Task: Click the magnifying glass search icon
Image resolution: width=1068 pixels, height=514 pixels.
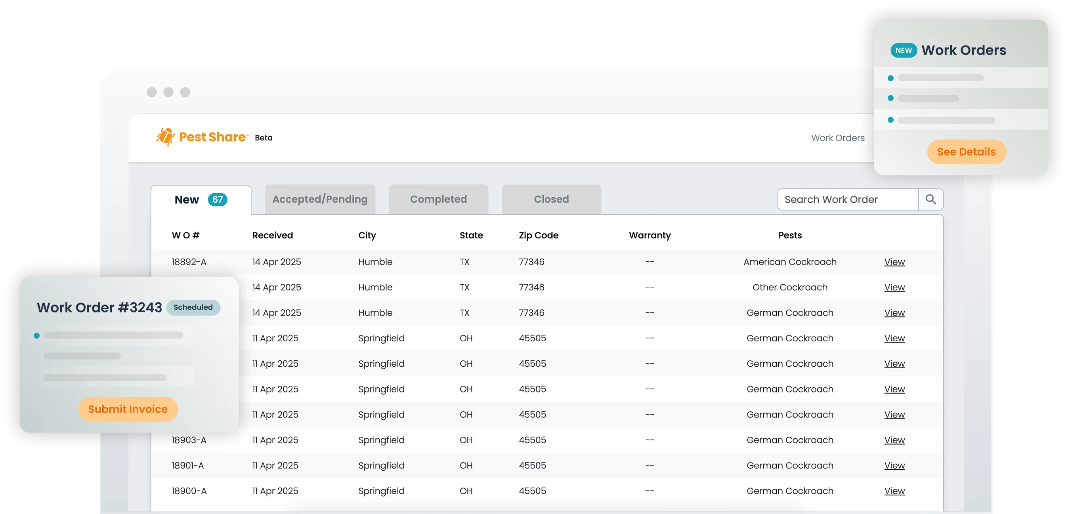Action: (930, 199)
